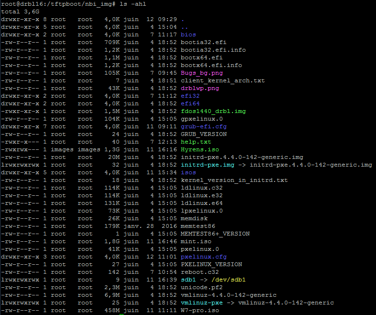Click the efi32 directory name
This screenshot has width=376, height=315.
coord(190,96)
